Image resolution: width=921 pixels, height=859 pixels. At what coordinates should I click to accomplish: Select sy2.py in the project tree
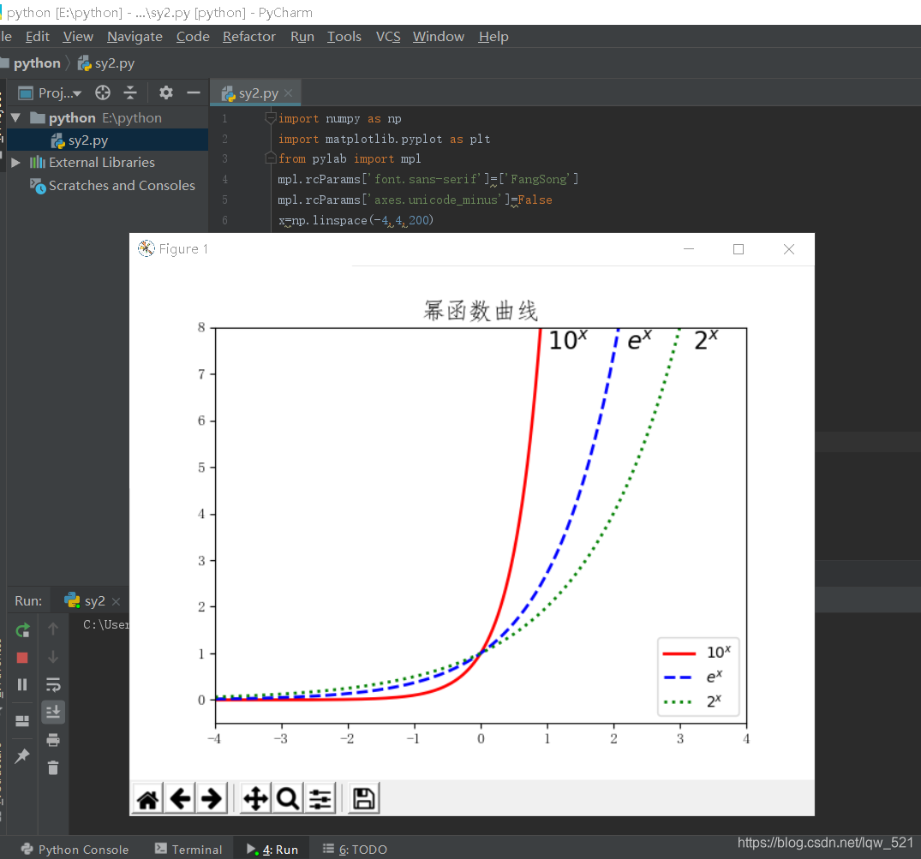[x=87, y=140]
